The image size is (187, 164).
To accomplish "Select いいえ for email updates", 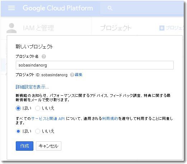I will 38,108.
